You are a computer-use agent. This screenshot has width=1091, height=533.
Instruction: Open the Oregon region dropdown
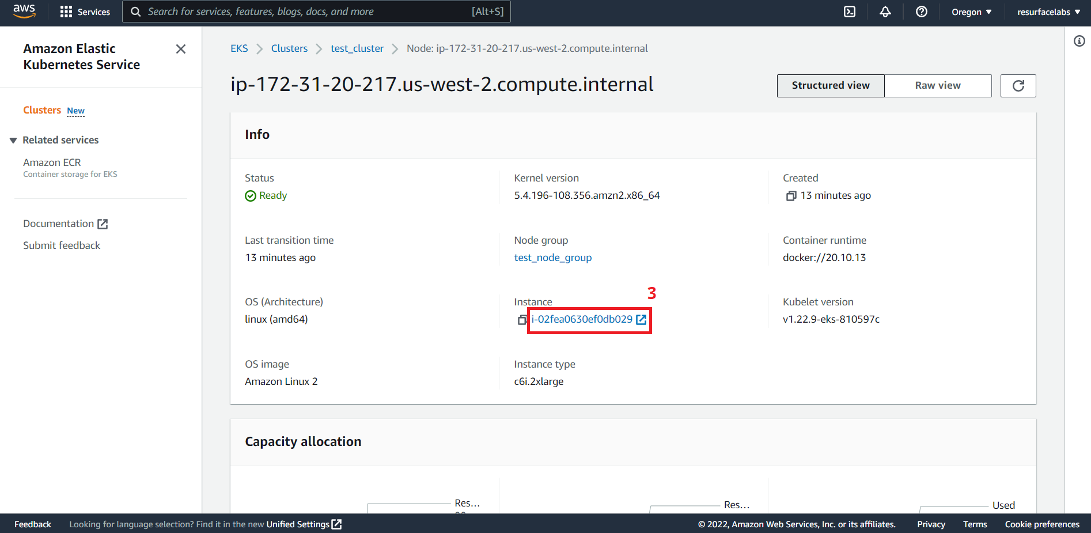(x=971, y=12)
